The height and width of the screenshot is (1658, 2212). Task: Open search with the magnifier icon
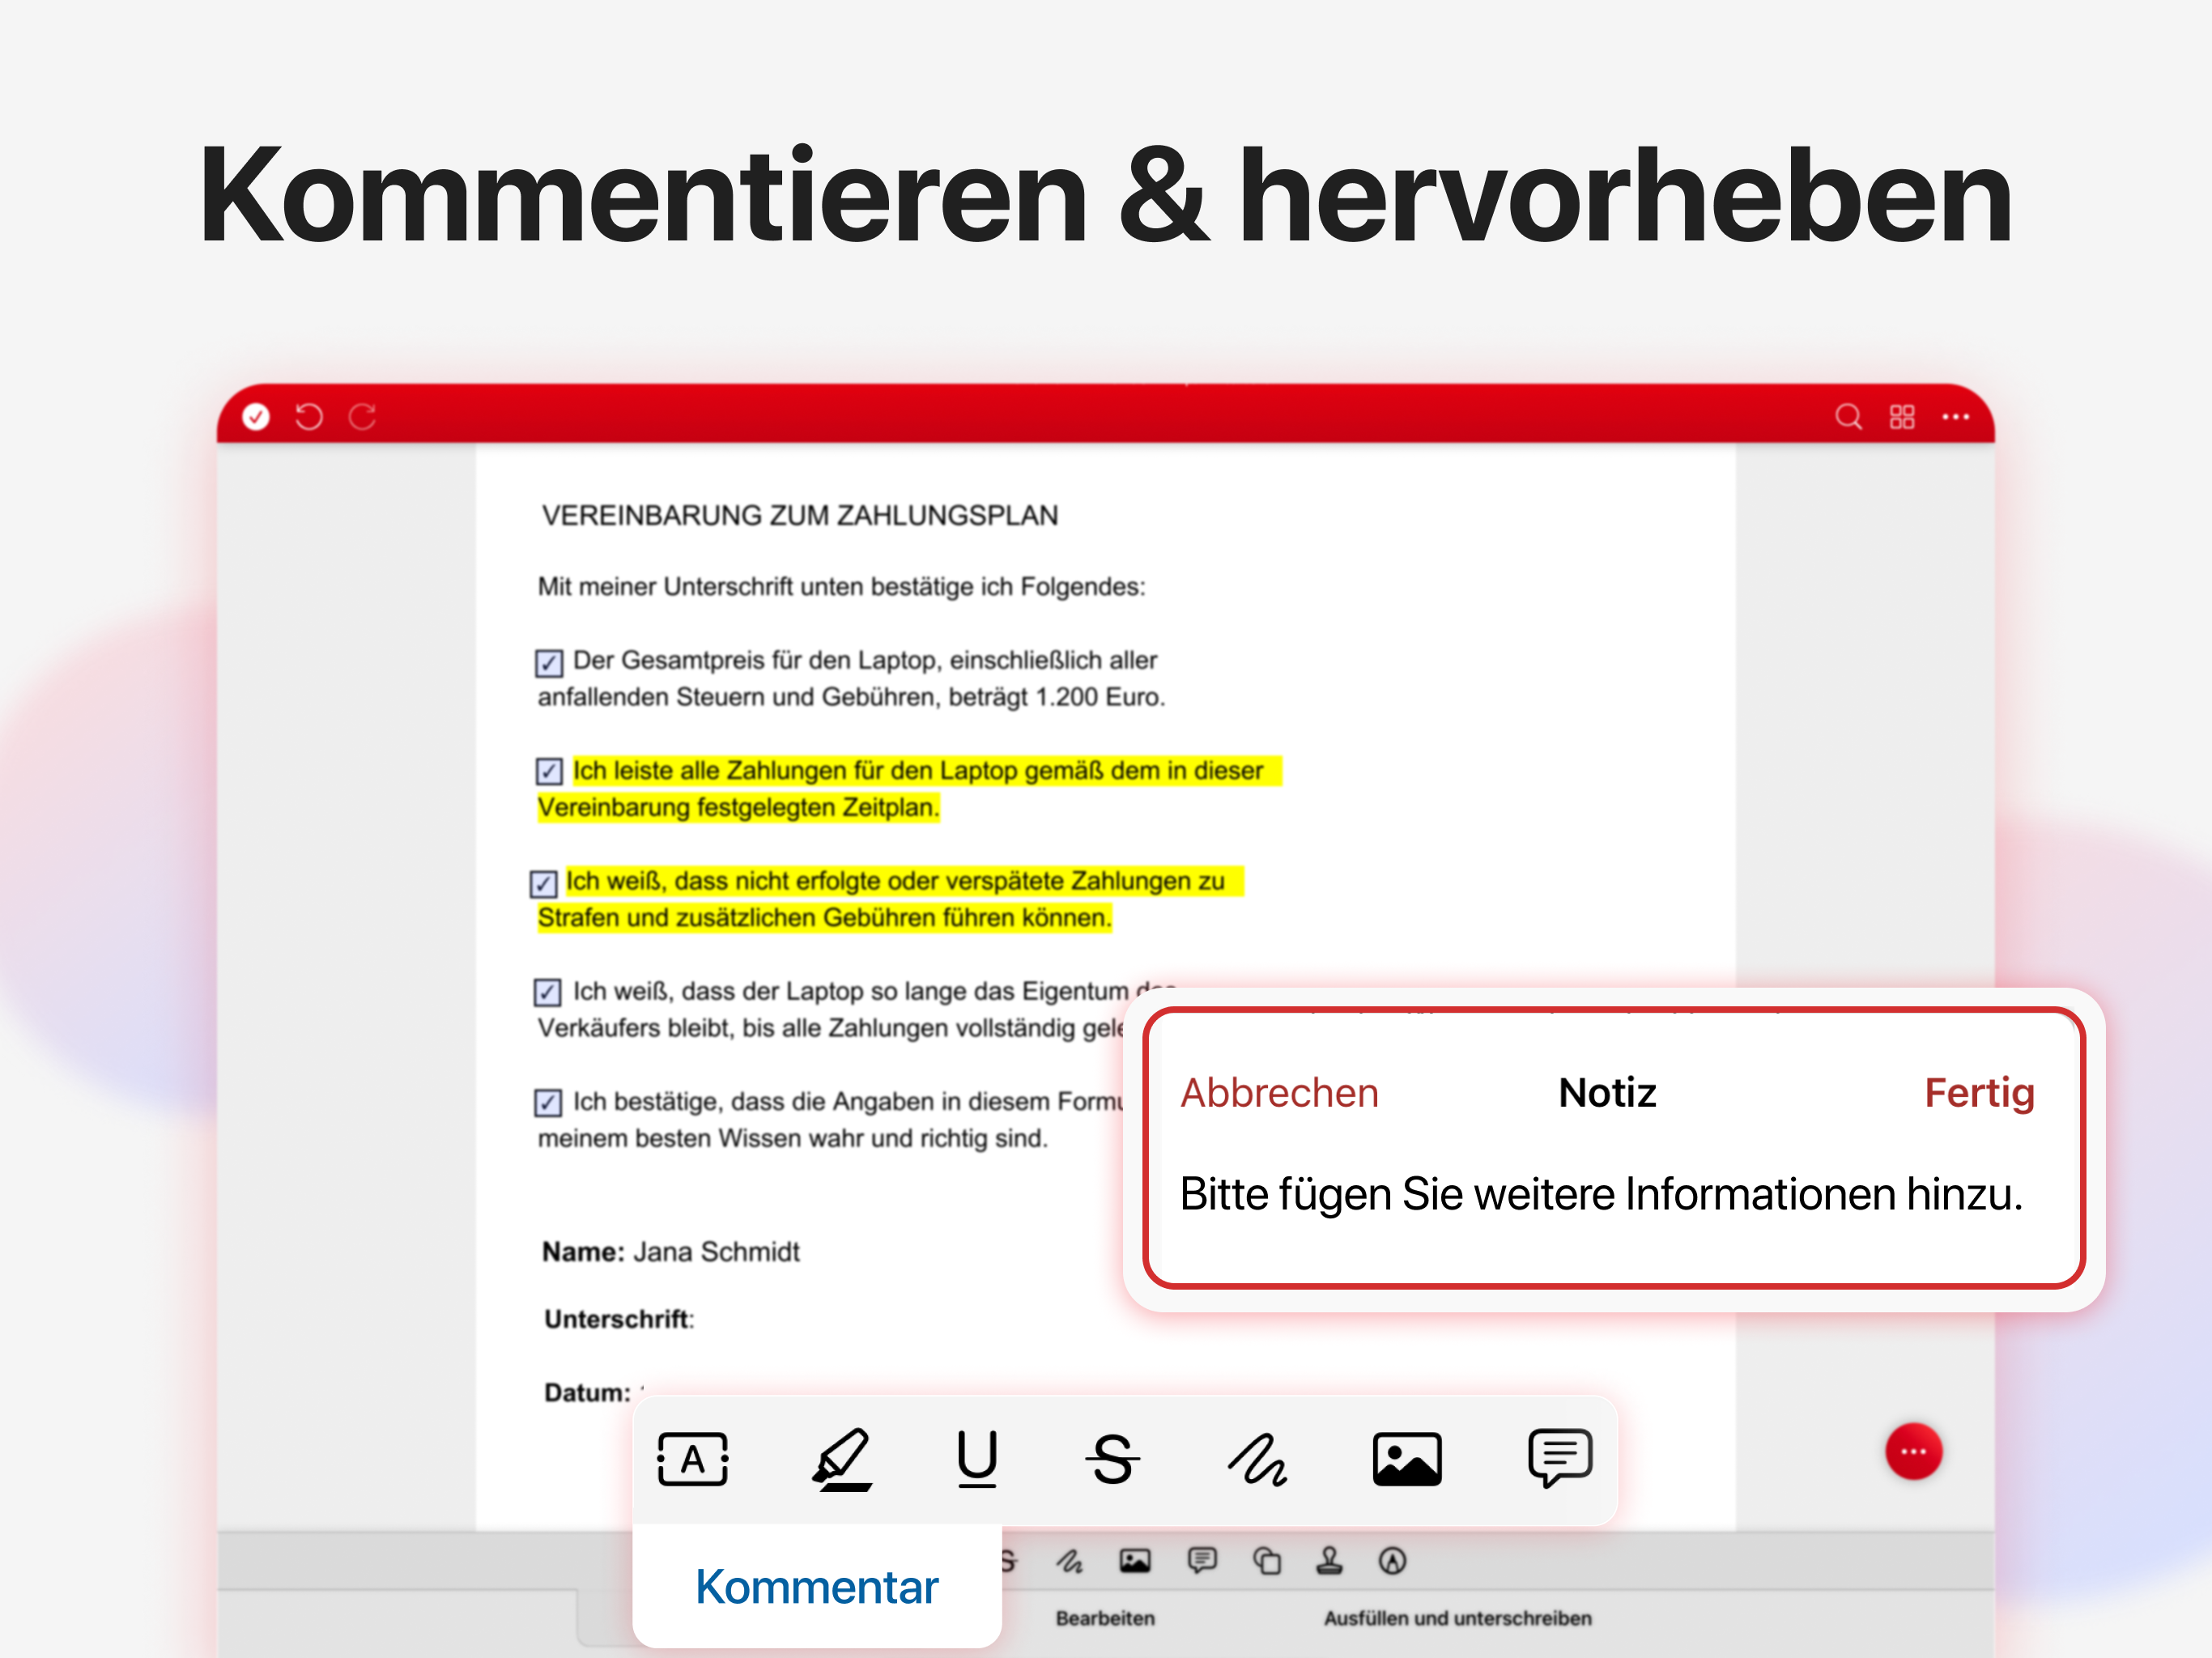click(x=1848, y=416)
